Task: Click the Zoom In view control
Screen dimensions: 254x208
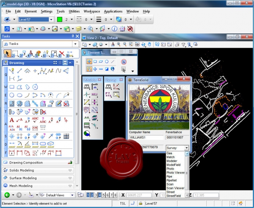Action: pos(119,44)
